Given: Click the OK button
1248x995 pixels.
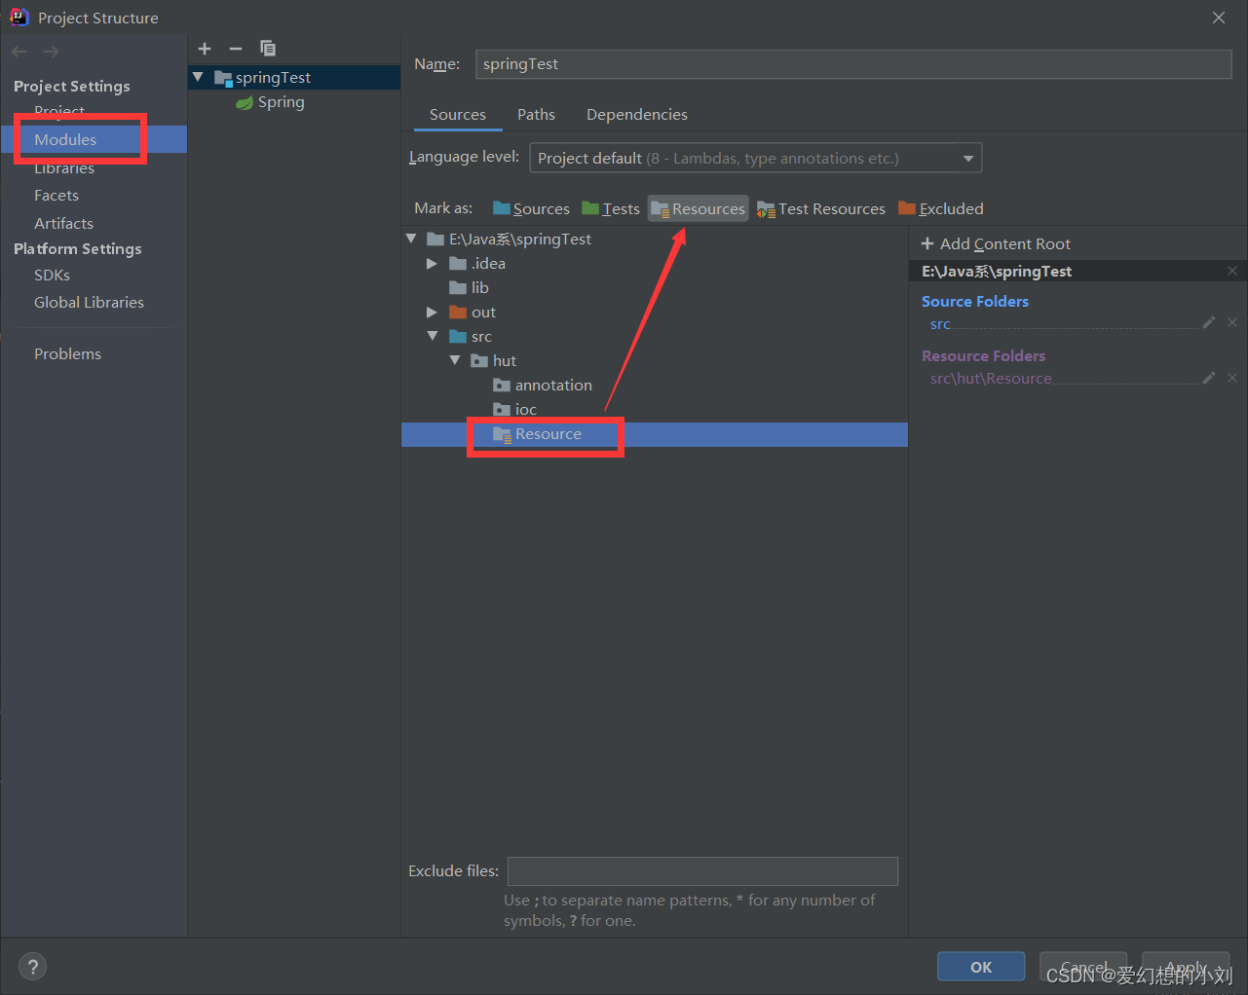Looking at the screenshot, I should [x=981, y=967].
